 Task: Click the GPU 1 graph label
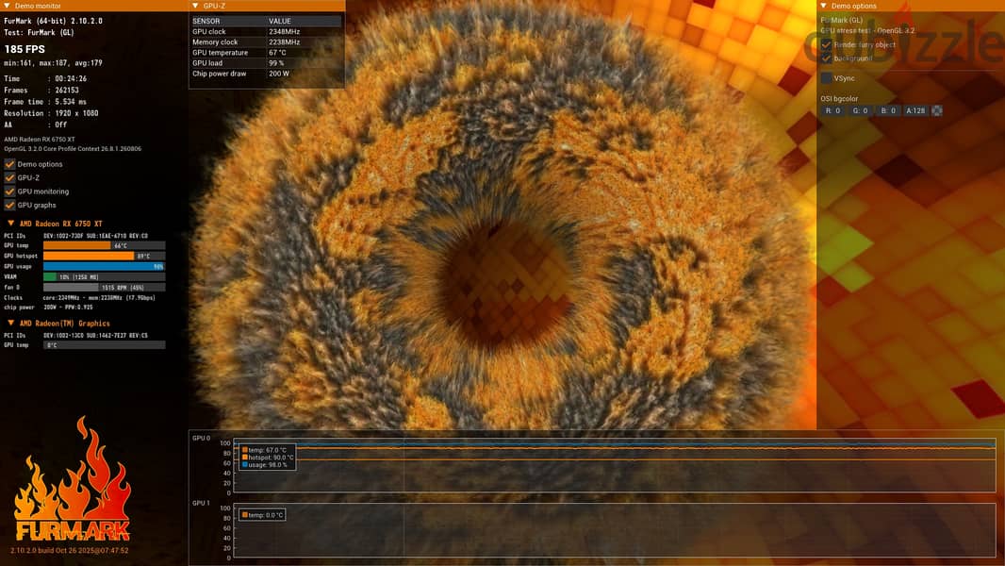pyautogui.click(x=201, y=503)
